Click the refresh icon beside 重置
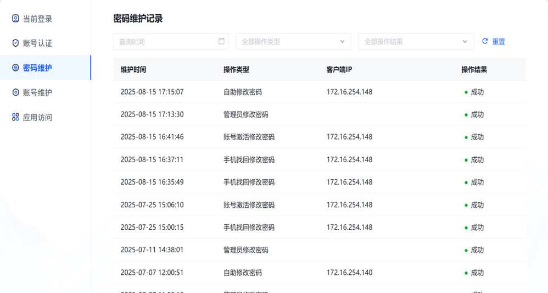This screenshot has width=548, height=293. (x=485, y=41)
